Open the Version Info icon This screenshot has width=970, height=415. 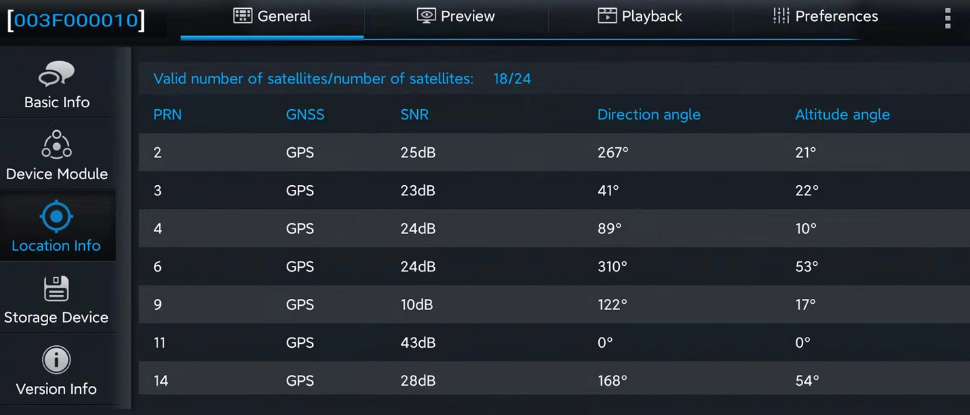(x=56, y=360)
